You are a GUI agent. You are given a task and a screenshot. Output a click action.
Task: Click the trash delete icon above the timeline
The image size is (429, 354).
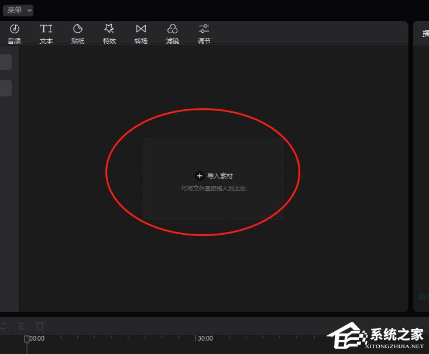point(40,326)
